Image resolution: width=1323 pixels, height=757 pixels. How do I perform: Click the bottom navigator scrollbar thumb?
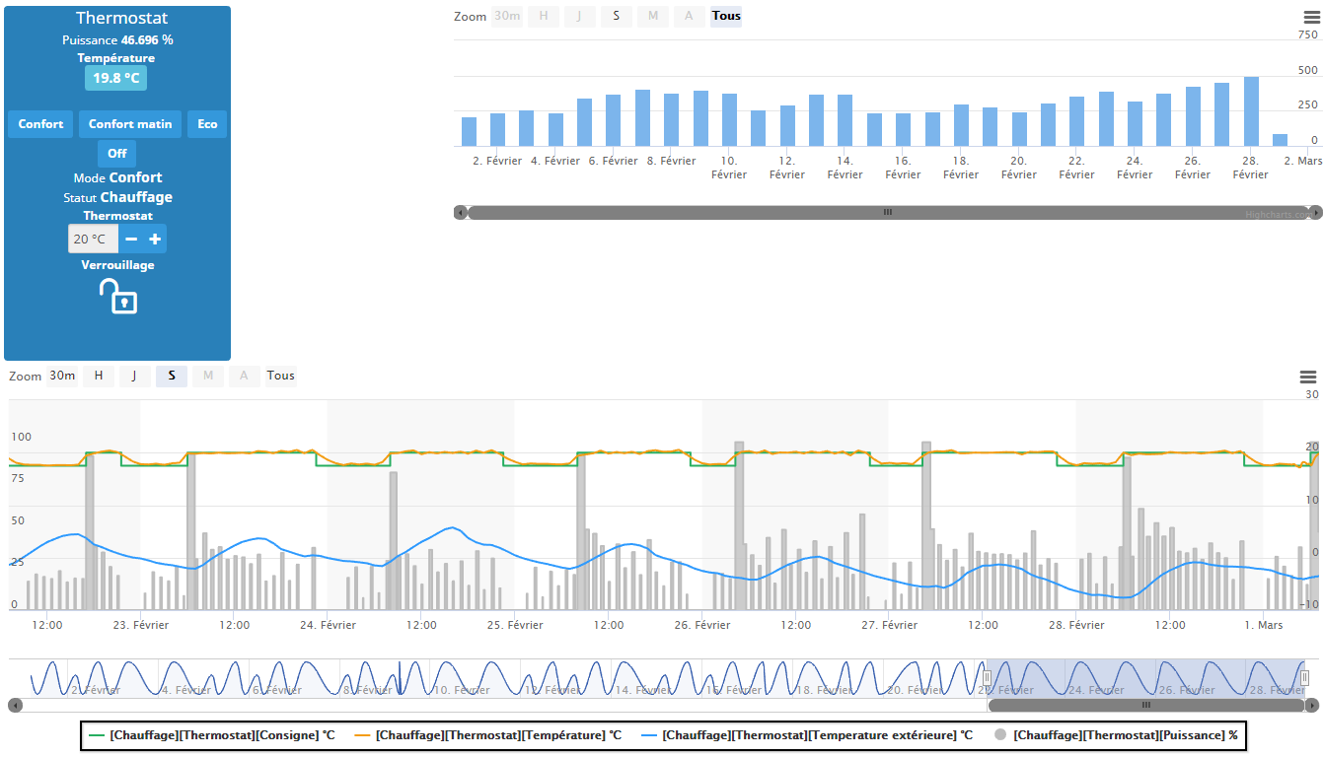(1146, 705)
